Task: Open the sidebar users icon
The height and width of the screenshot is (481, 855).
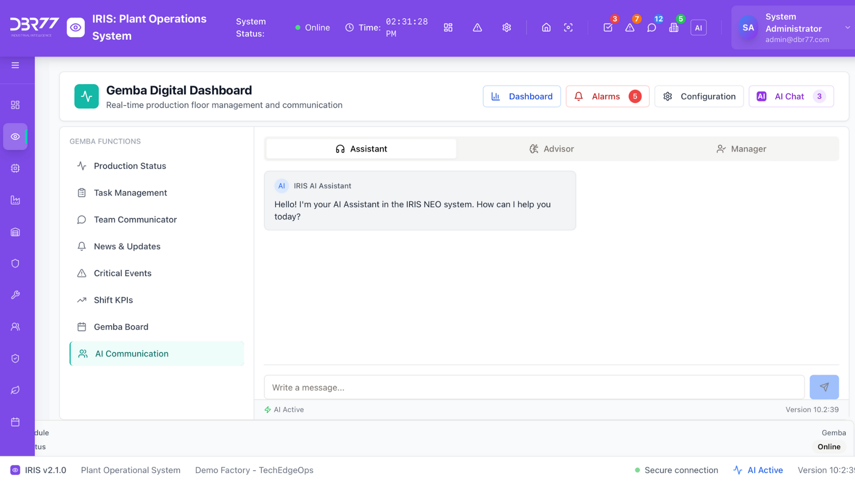Action: tap(15, 326)
